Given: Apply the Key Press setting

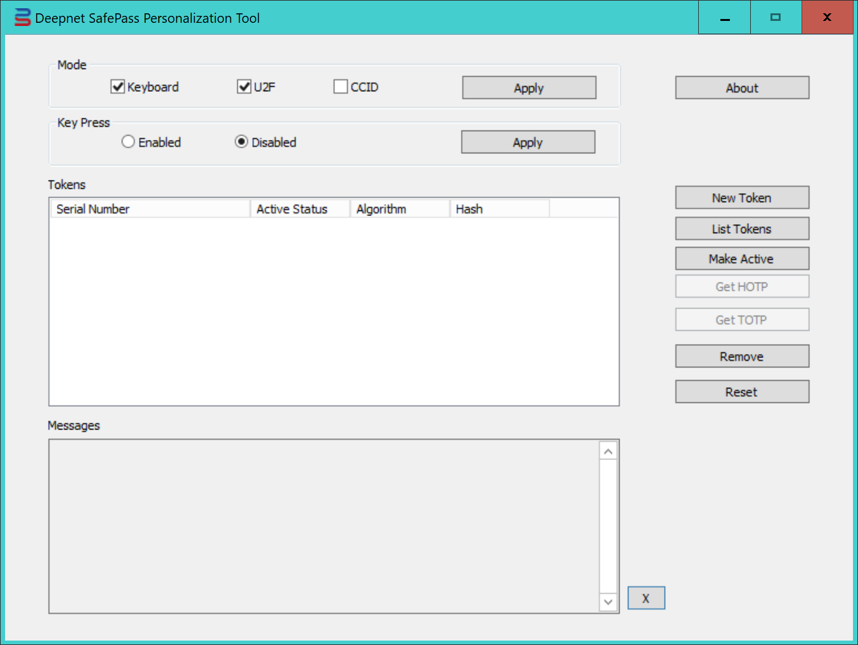Looking at the screenshot, I should [x=527, y=143].
